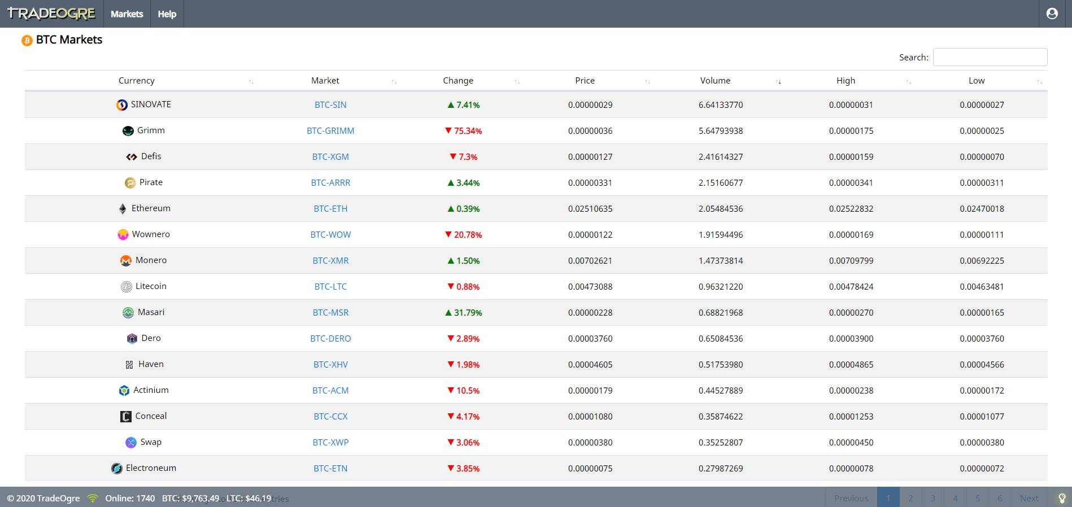Click the Monero coin icon
The width and height of the screenshot is (1072, 507).
126,261
